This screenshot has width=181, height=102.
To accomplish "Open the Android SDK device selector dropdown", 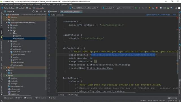I will (84, 8).
